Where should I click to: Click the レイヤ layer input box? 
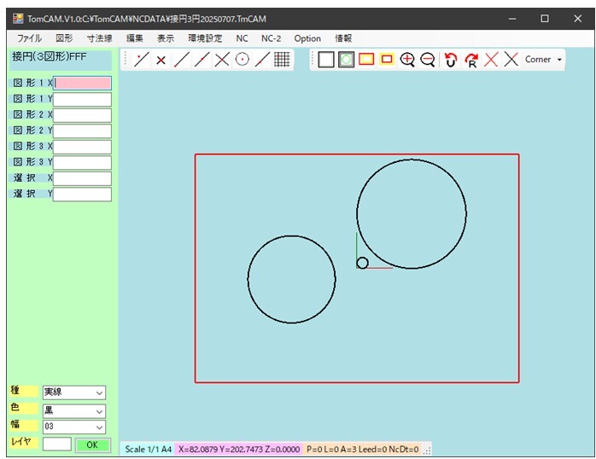(57, 444)
